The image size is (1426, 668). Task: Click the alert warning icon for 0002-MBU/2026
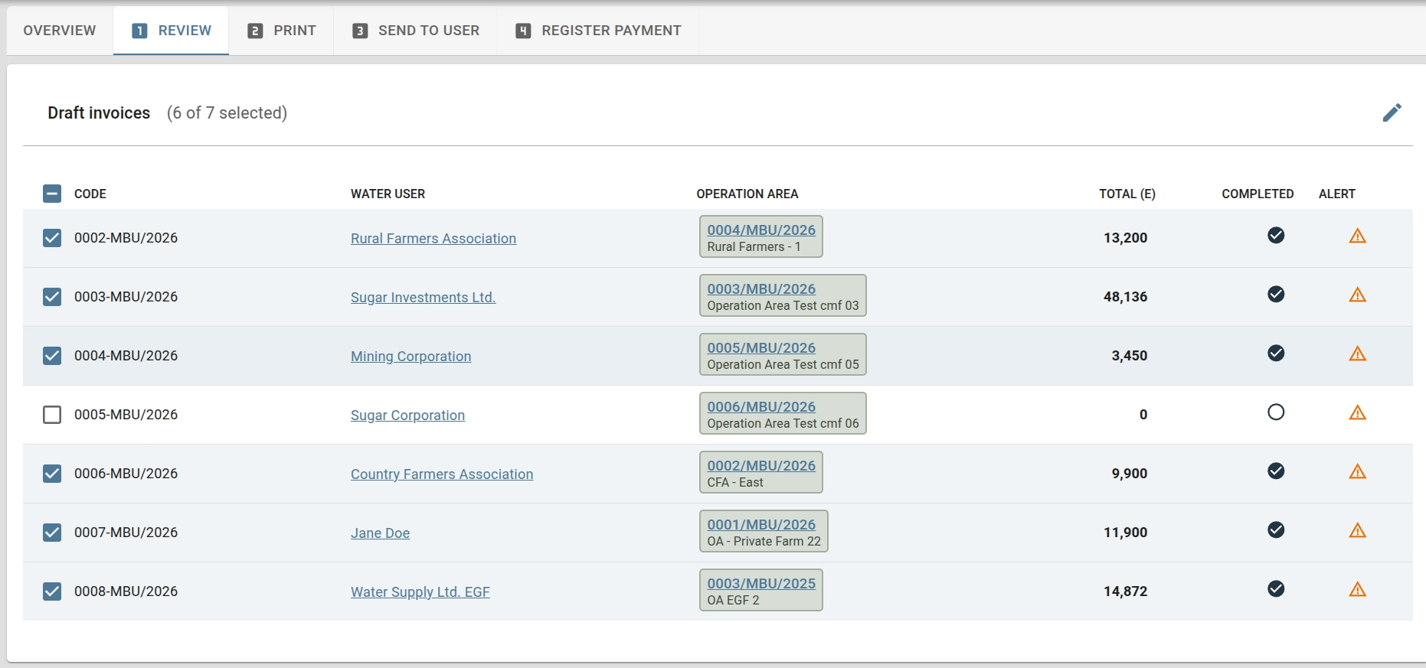coord(1358,236)
